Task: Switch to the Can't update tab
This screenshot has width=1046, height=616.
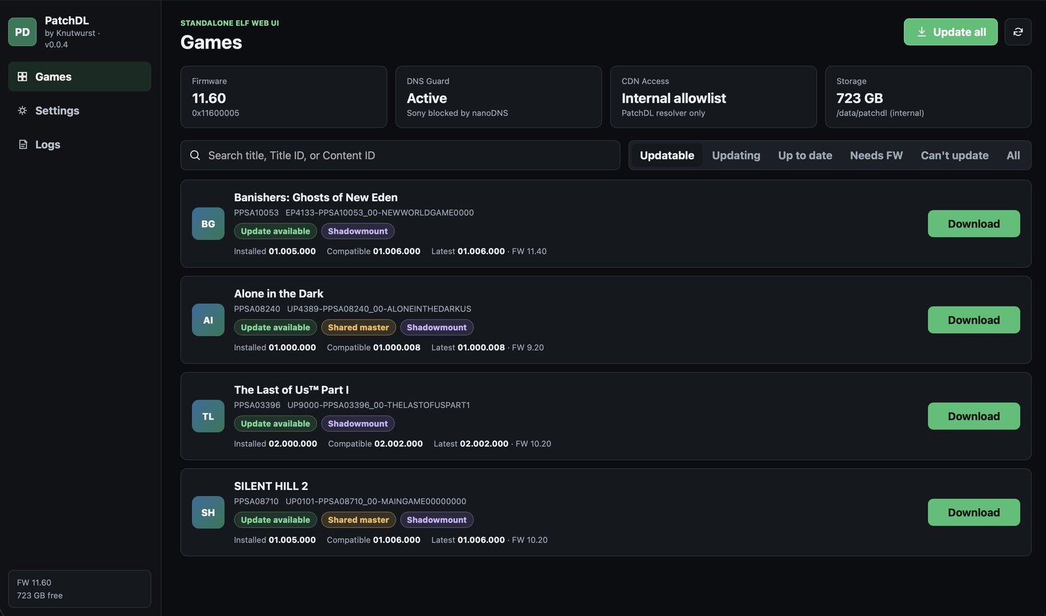Action: pyautogui.click(x=954, y=155)
